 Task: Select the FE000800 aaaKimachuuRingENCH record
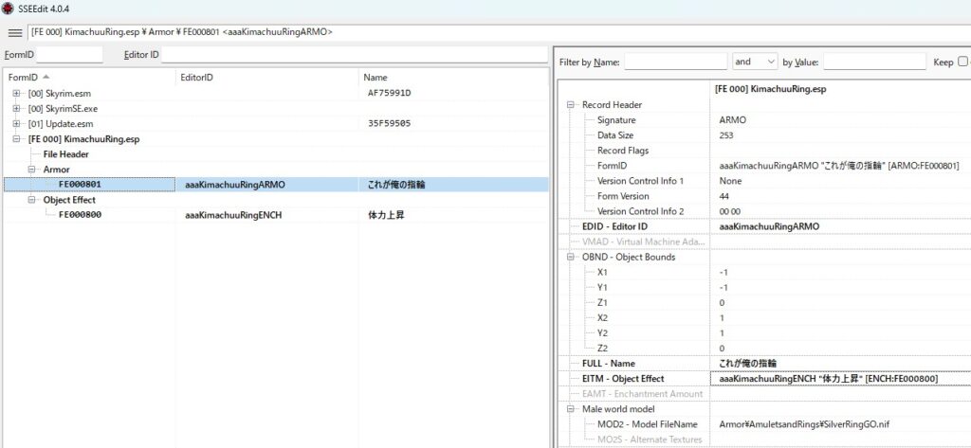80,215
